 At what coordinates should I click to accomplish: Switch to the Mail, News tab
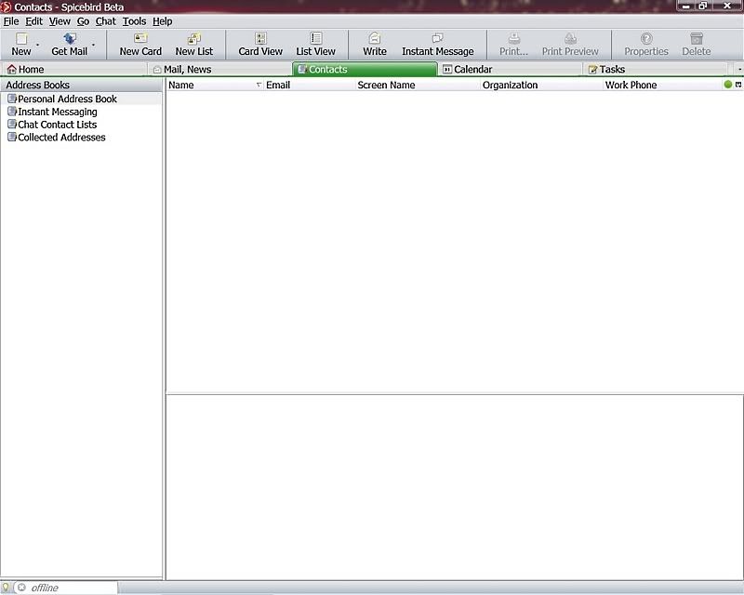(219, 70)
